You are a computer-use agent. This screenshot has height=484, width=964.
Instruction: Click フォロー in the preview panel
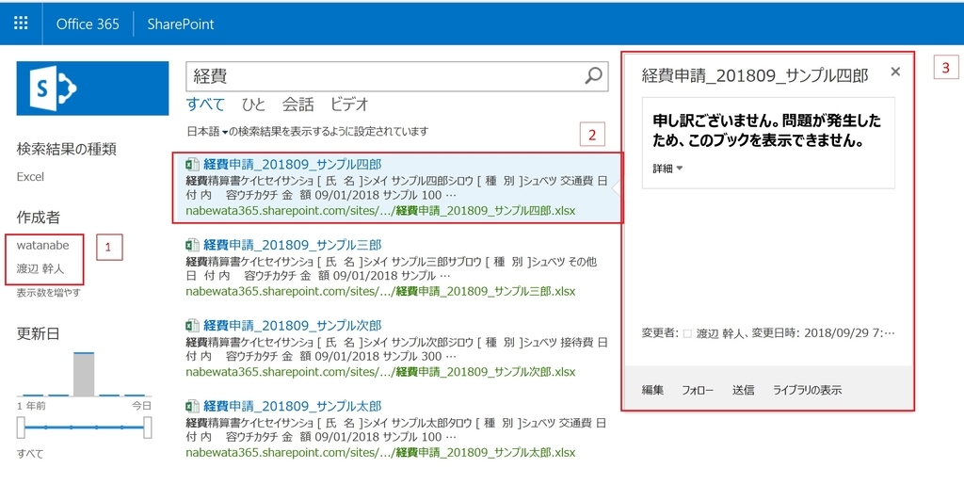click(x=698, y=390)
